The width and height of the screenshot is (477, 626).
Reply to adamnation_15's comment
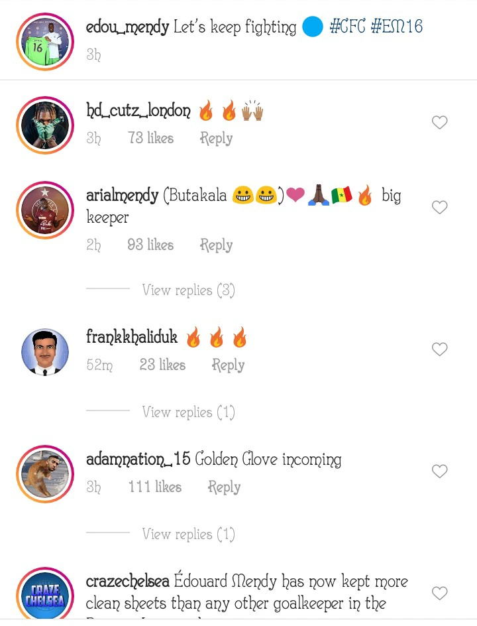coord(224,487)
